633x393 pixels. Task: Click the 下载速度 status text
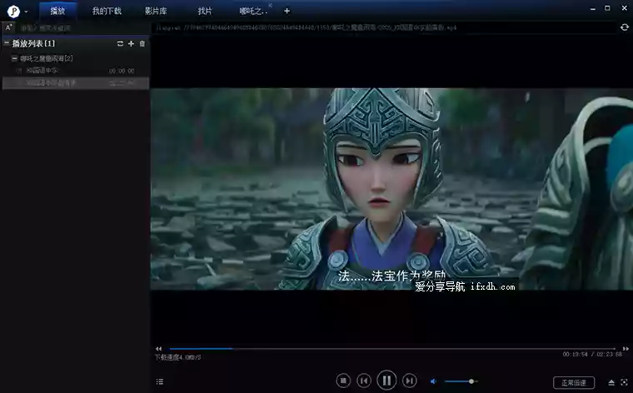pyautogui.click(x=177, y=357)
